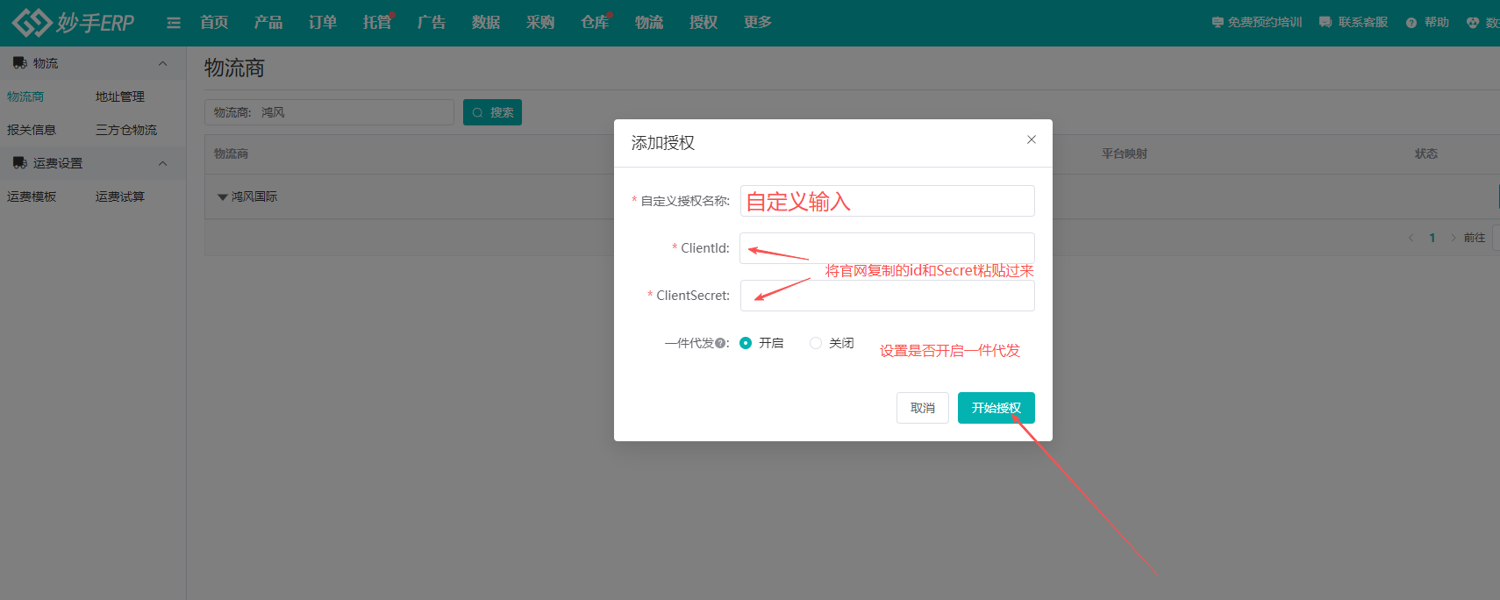Open the 授权 menu
Screen dimensions: 1500x600
tap(704, 23)
